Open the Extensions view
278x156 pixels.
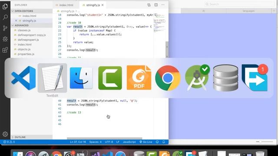pyautogui.click(x=5, y=50)
